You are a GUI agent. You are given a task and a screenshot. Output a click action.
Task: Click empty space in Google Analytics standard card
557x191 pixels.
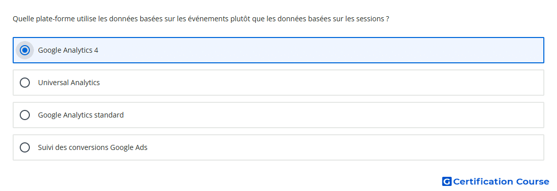pyautogui.click(x=320, y=115)
